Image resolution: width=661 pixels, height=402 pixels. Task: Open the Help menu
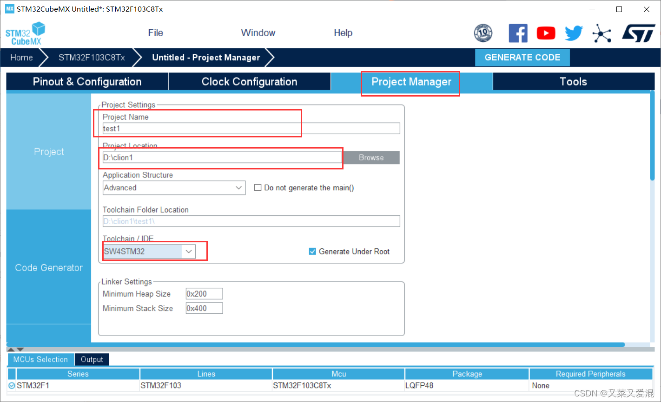coord(343,33)
